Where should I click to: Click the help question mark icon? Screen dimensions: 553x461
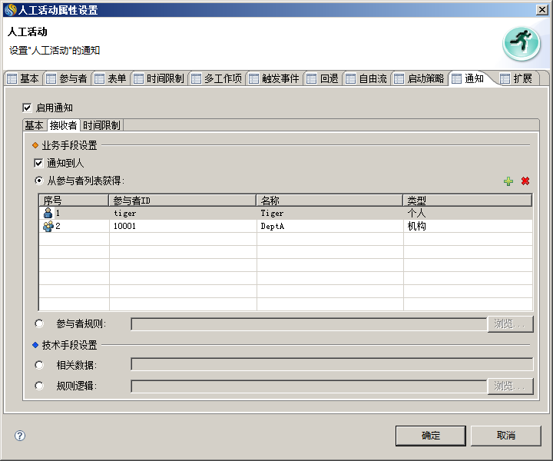pyautogui.click(x=20, y=436)
